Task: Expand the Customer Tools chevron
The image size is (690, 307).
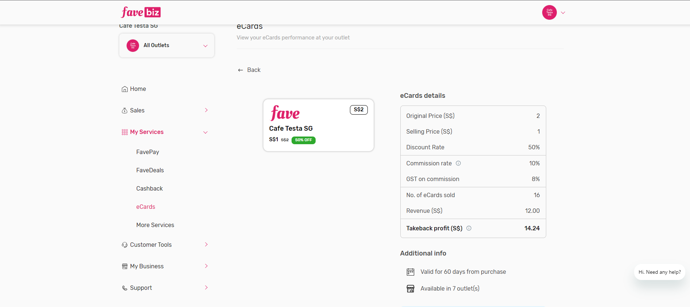Action: pyautogui.click(x=206, y=245)
